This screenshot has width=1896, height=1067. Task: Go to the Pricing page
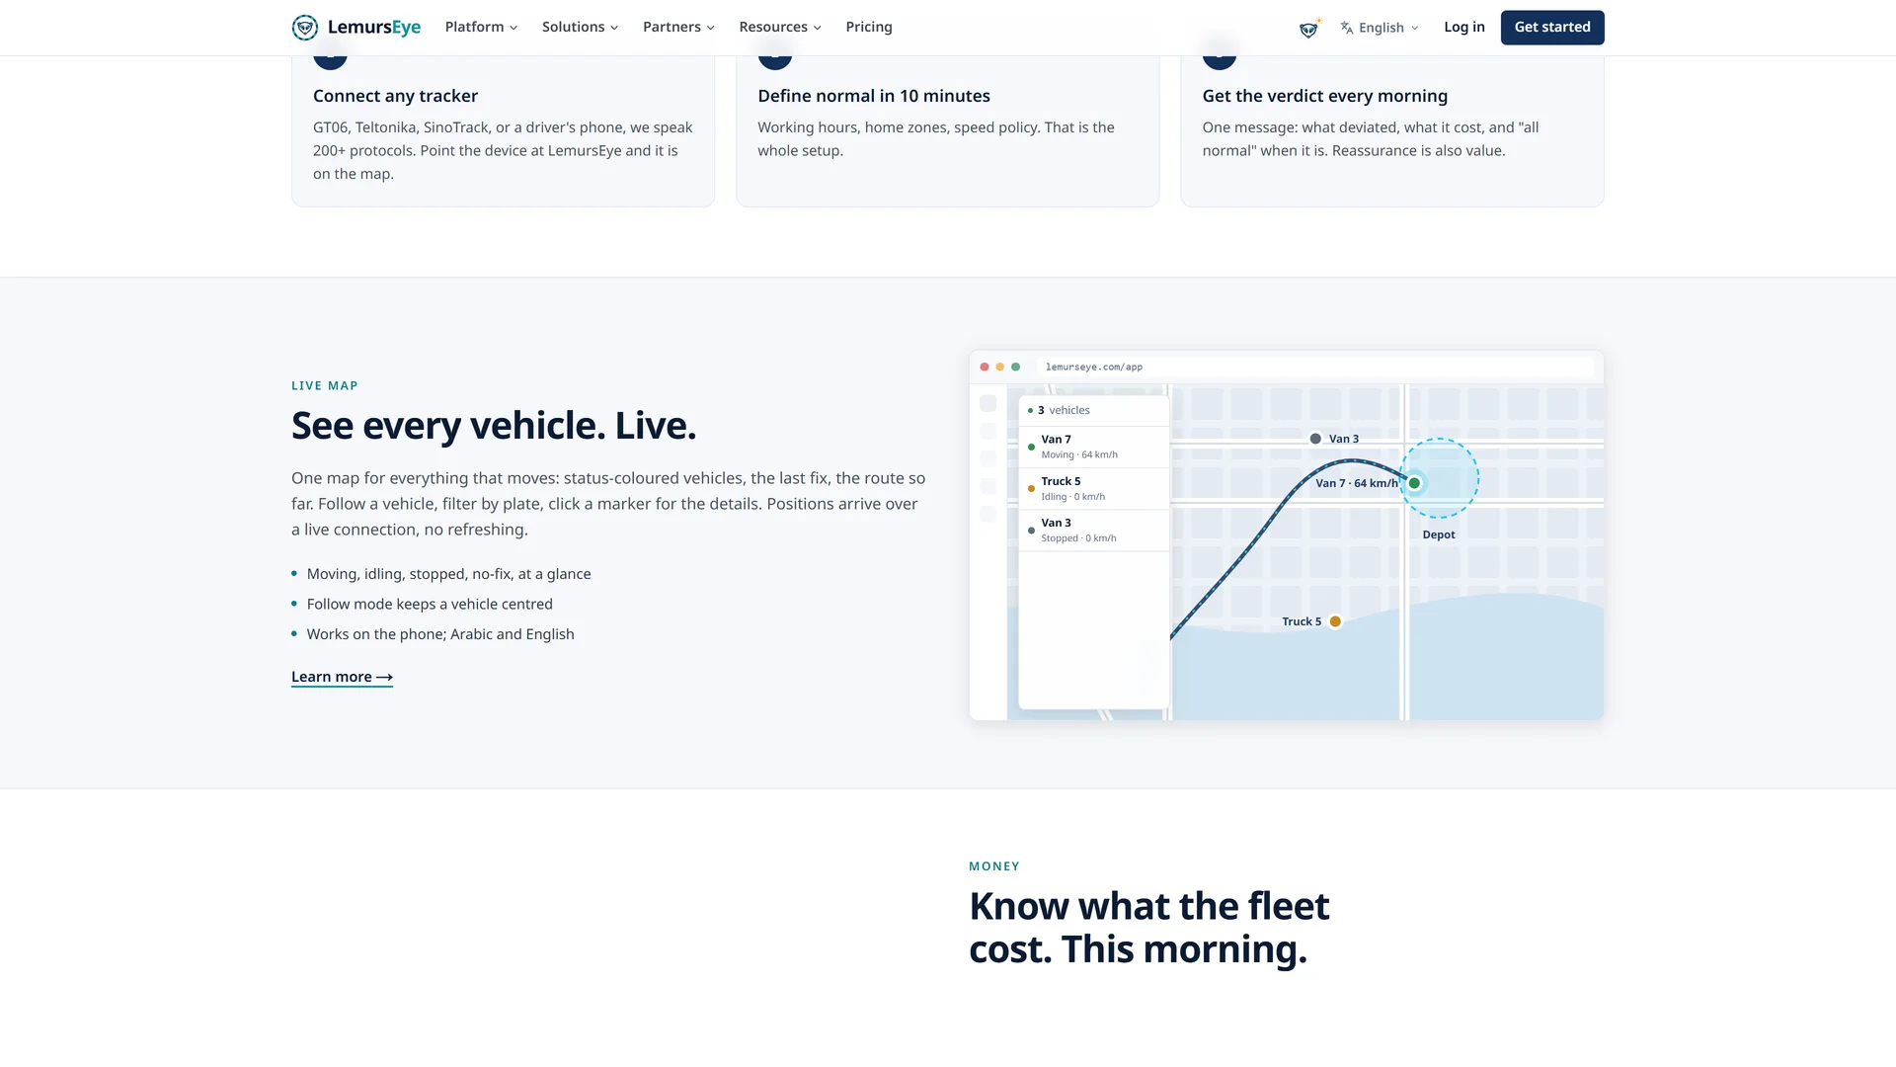869,28
